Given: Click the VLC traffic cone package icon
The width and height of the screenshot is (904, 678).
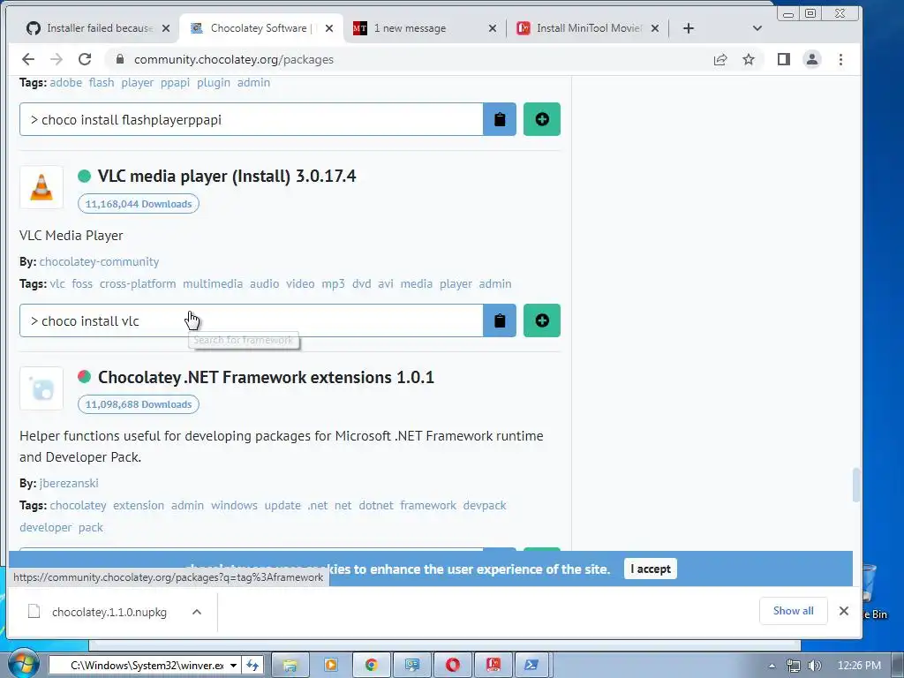Looking at the screenshot, I should [x=41, y=187].
